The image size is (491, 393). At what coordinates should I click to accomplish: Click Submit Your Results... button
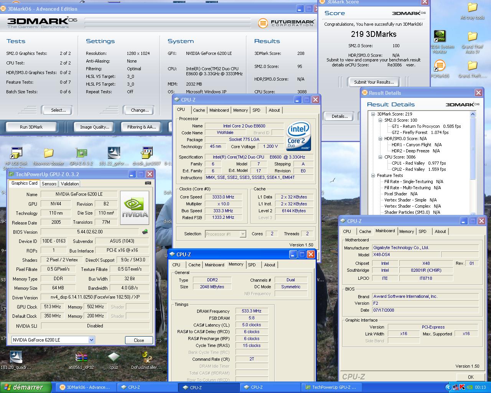click(374, 82)
